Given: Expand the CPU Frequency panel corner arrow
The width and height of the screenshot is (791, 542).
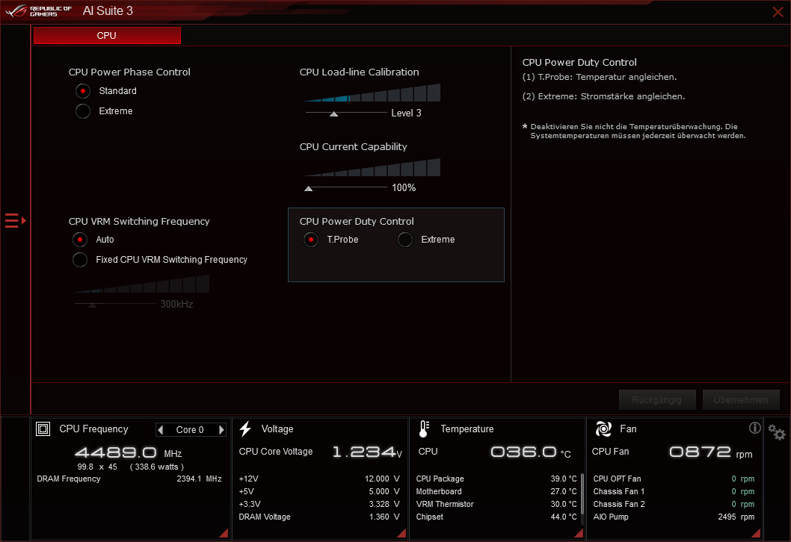Looking at the screenshot, I should [x=224, y=532].
